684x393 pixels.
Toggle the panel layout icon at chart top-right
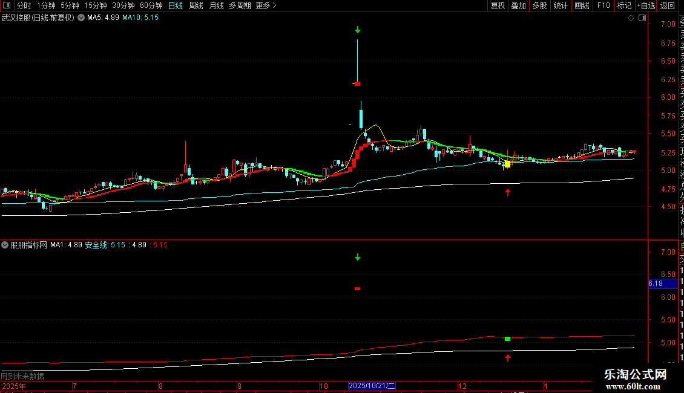[x=642, y=18]
